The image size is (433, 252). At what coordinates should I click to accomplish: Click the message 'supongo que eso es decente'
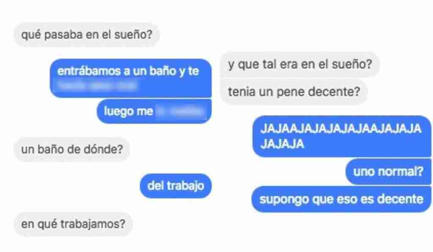click(341, 199)
